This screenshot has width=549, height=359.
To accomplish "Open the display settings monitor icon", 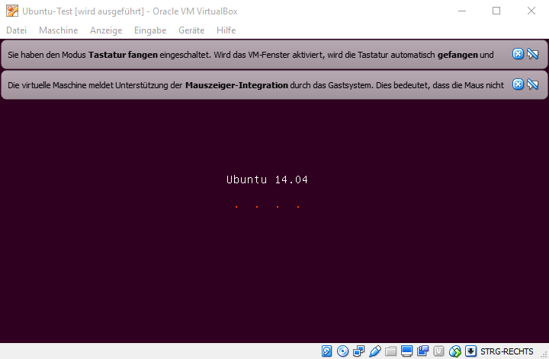I will click(406, 351).
